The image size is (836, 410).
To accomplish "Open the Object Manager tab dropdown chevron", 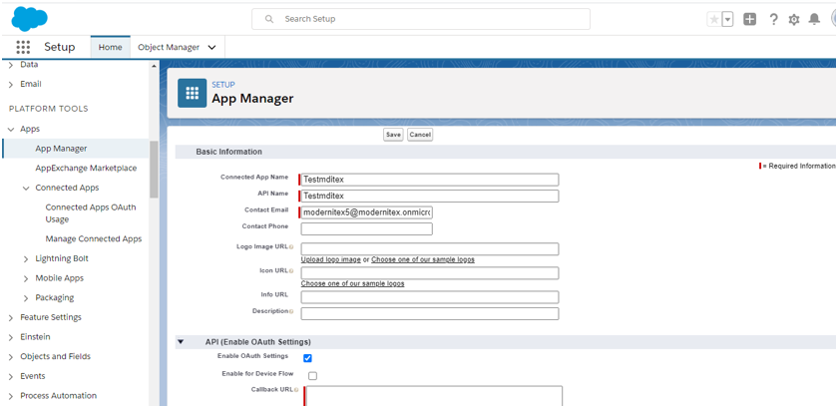I will point(211,48).
